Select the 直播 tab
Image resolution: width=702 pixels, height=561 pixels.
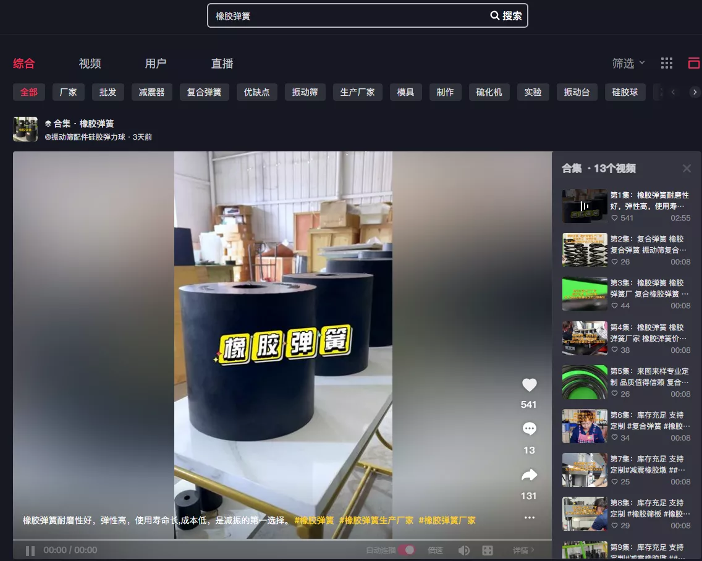(x=222, y=64)
